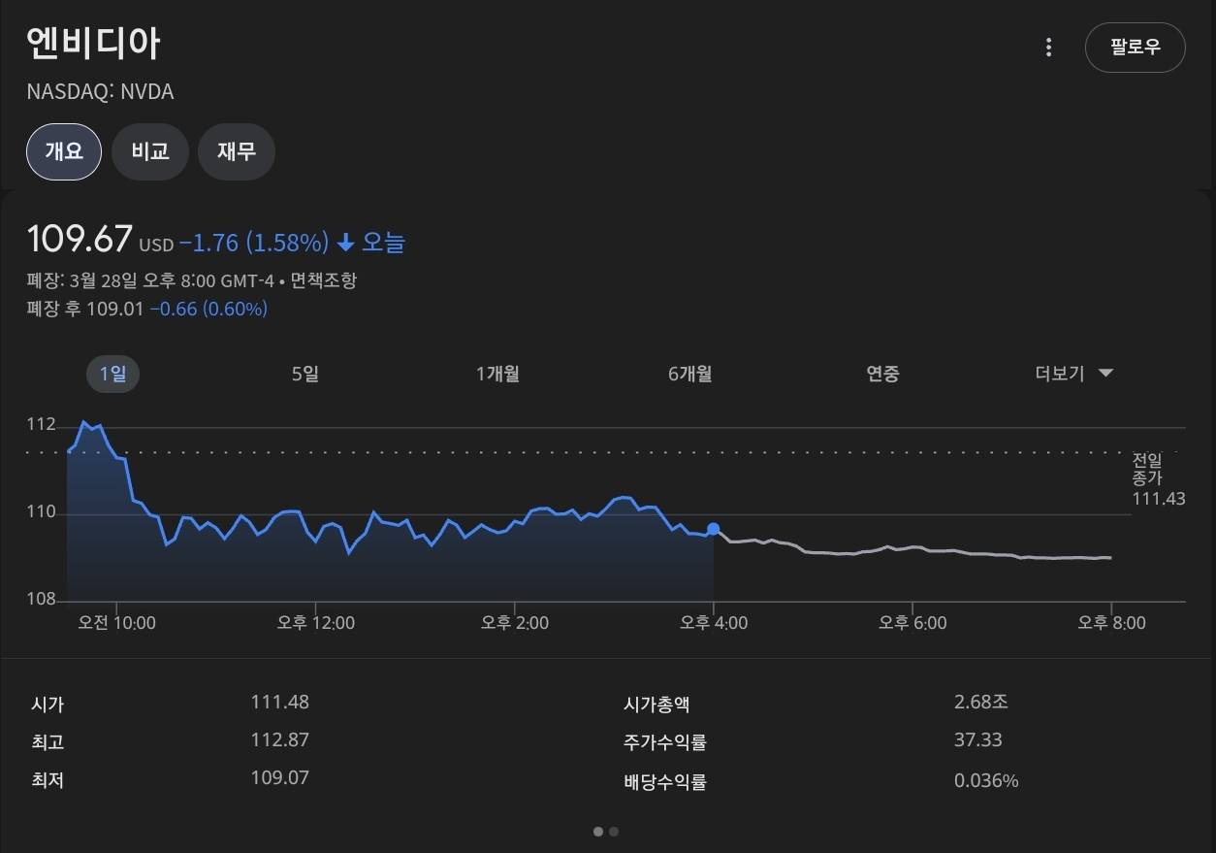The width and height of the screenshot is (1216, 853).
Task: Click the 주가수익률 value 37.33
Action: [978, 740]
